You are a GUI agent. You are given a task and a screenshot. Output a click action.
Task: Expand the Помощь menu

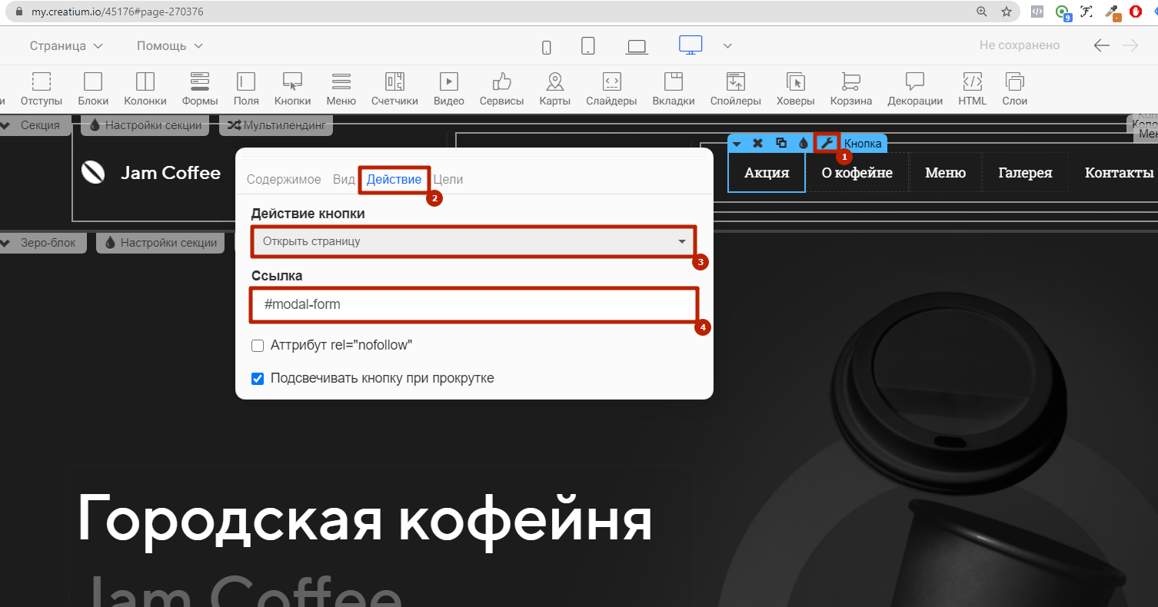tap(170, 46)
